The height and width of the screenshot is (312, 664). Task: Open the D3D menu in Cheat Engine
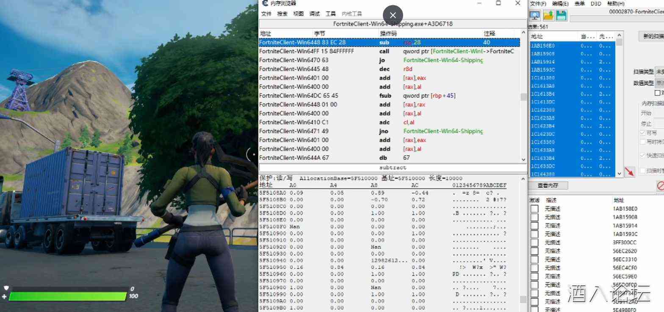[x=596, y=4]
